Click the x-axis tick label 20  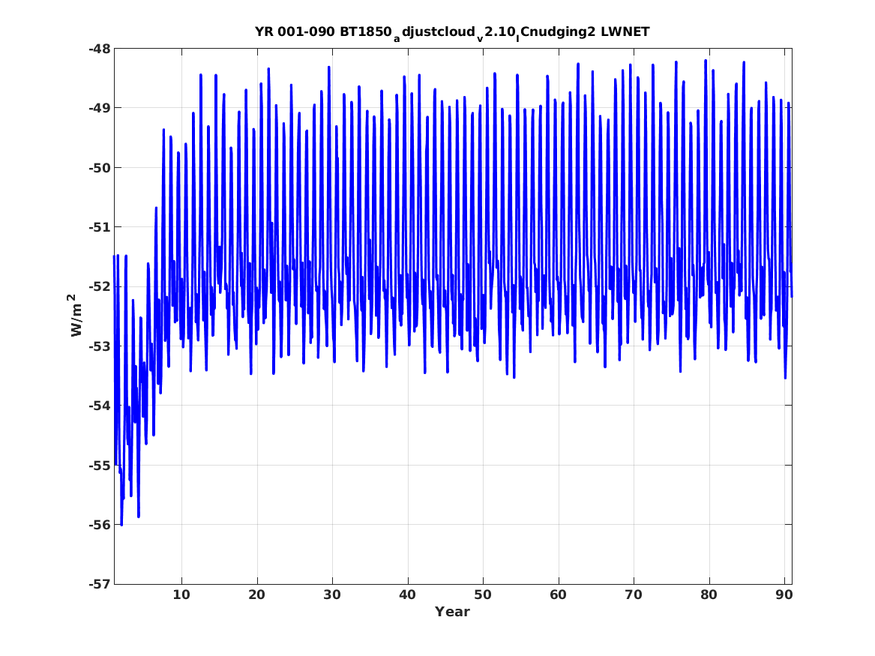pyautogui.click(x=256, y=595)
